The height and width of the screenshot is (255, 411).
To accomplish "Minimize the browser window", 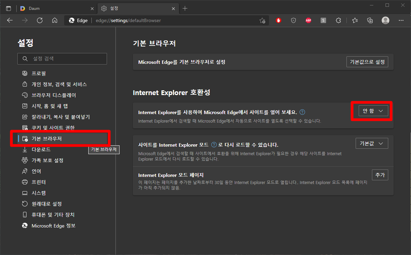I will click(372, 5).
